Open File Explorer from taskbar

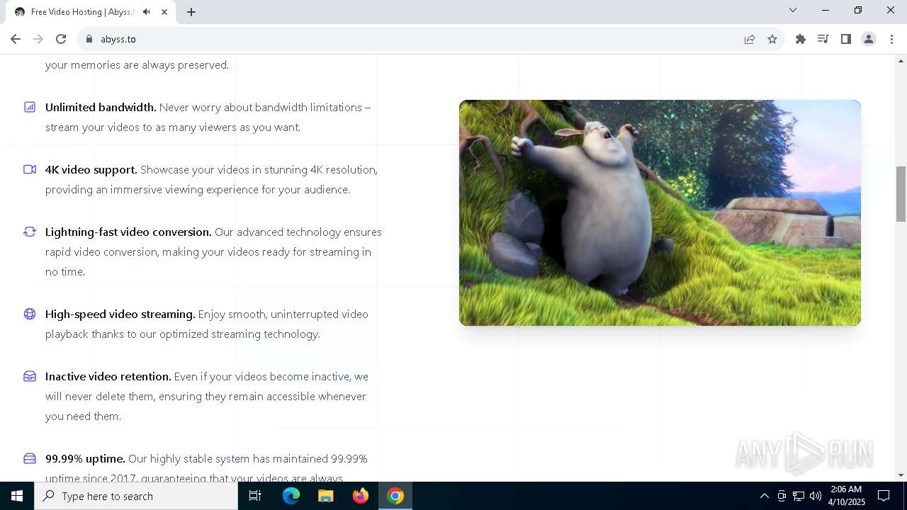(325, 496)
